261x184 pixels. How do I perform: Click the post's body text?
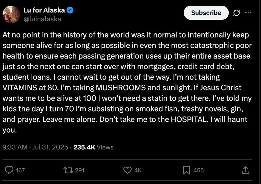(x=127, y=83)
